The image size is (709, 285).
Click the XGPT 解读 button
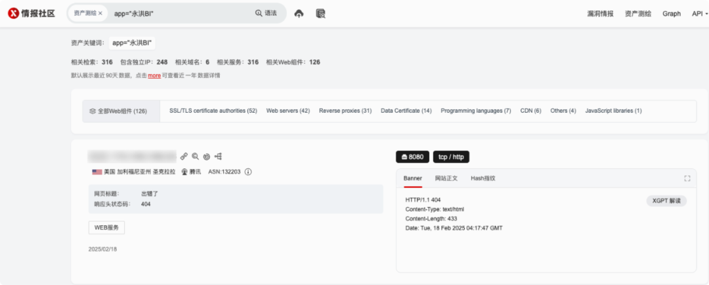pos(666,201)
